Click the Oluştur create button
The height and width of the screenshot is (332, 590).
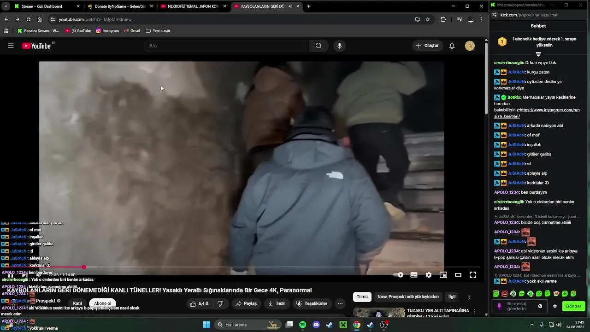tap(427, 46)
